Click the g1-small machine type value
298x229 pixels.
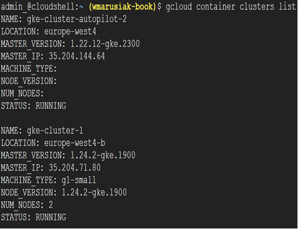78,180
